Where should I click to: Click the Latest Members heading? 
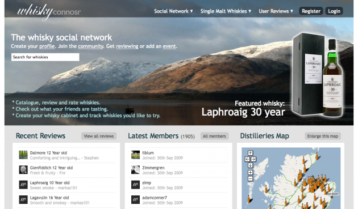153,136
